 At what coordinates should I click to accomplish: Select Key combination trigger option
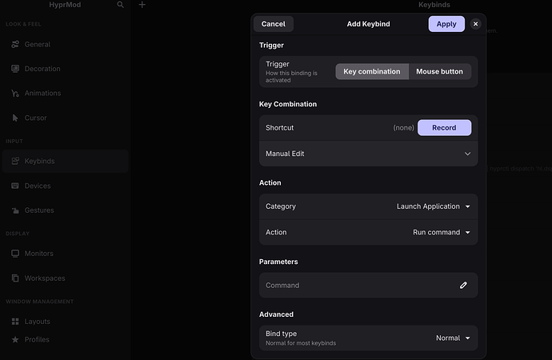372,71
